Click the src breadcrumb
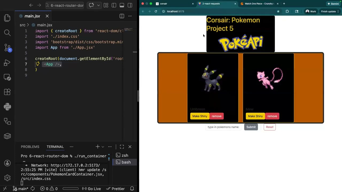This screenshot has height=192, width=342. (22, 25)
